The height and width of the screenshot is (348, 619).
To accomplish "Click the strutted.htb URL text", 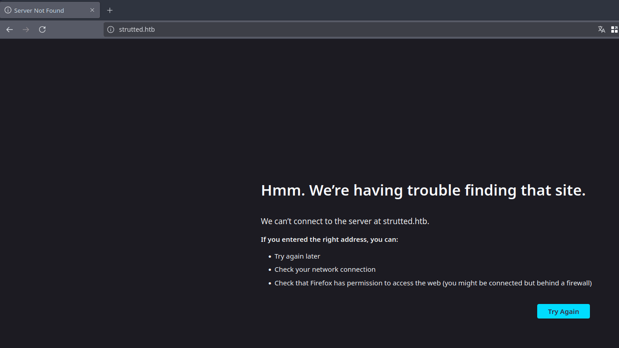I will pyautogui.click(x=137, y=29).
